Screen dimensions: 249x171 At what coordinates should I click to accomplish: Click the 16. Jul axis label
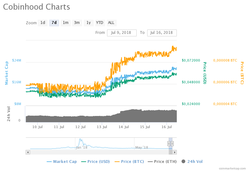tap(167, 127)
